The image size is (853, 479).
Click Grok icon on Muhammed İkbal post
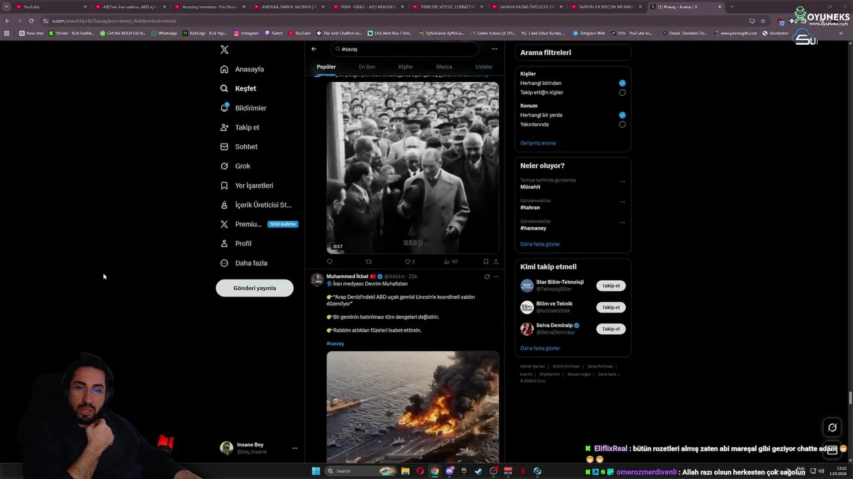pyautogui.click(x=486, y=276)
